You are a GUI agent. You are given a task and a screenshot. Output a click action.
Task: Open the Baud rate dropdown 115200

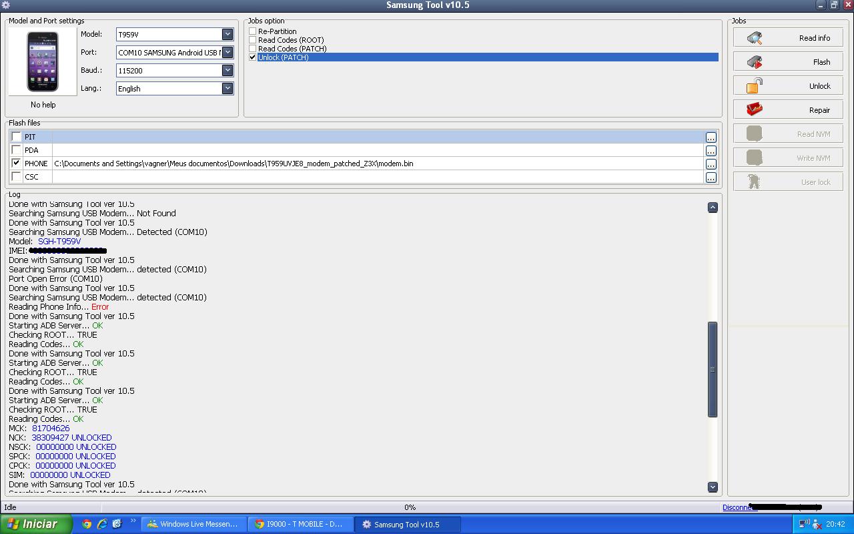[228, 70]
